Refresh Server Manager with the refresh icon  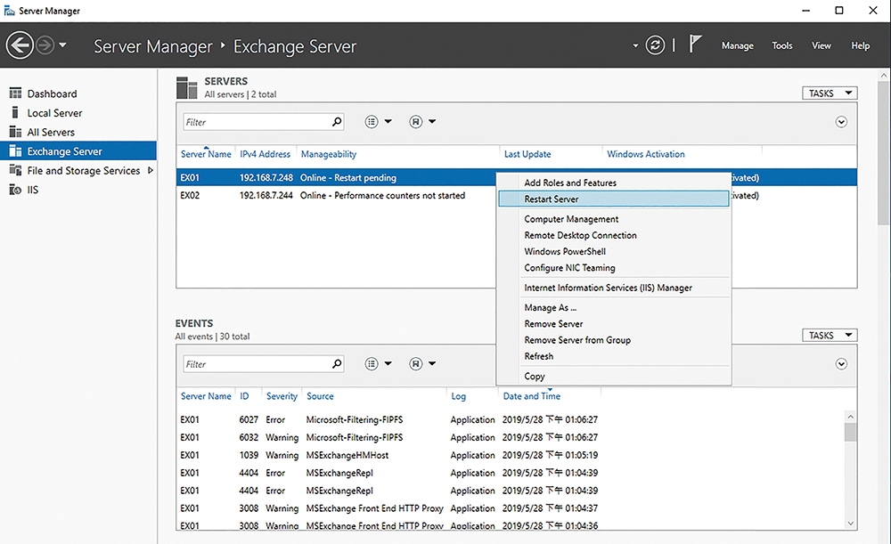click(655, 45)
